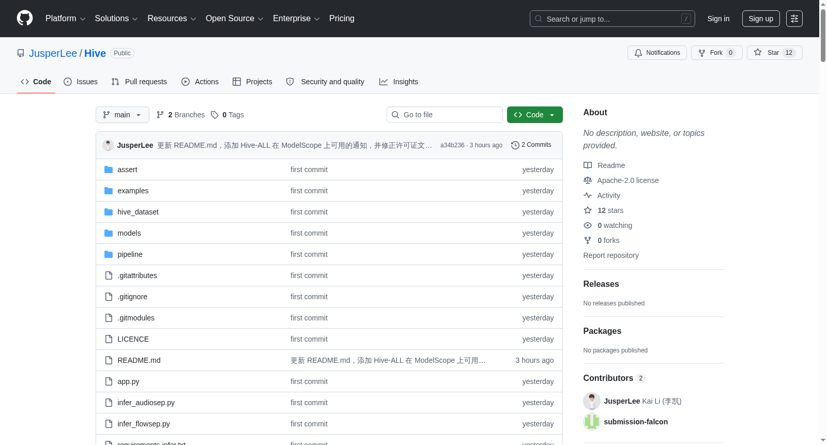Click the .gitignore file icon

(x=109, y=297)
